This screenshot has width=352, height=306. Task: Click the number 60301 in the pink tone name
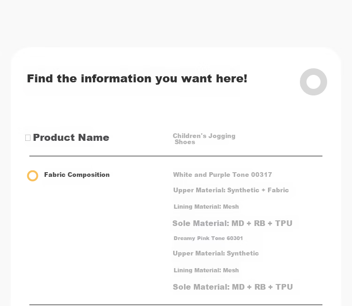(x=235, y=238)
